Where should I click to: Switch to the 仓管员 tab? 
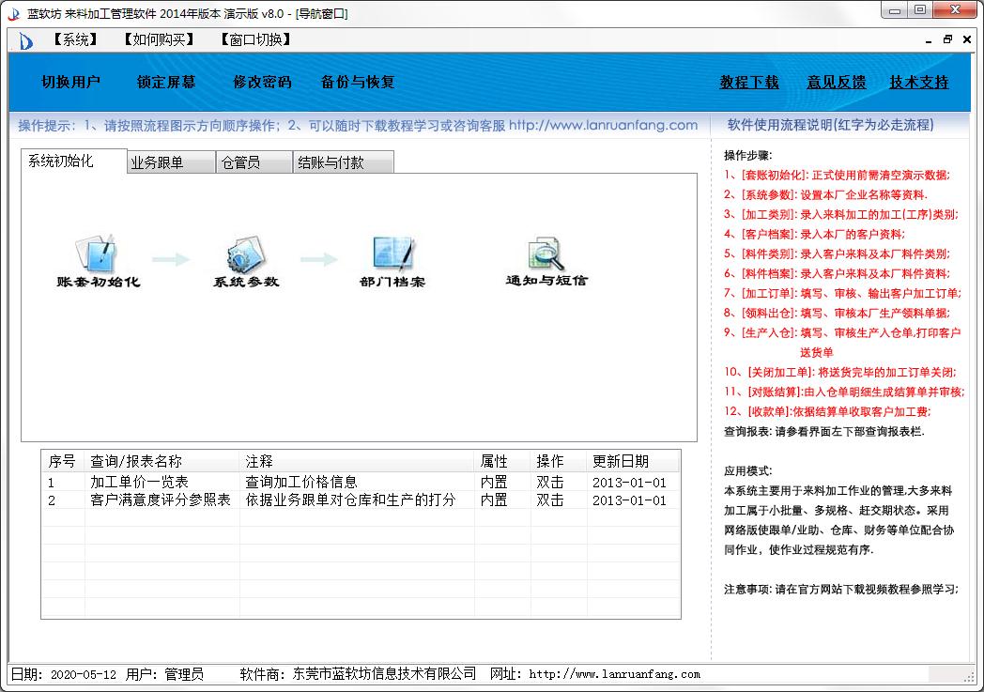click(x=254, y=162)
